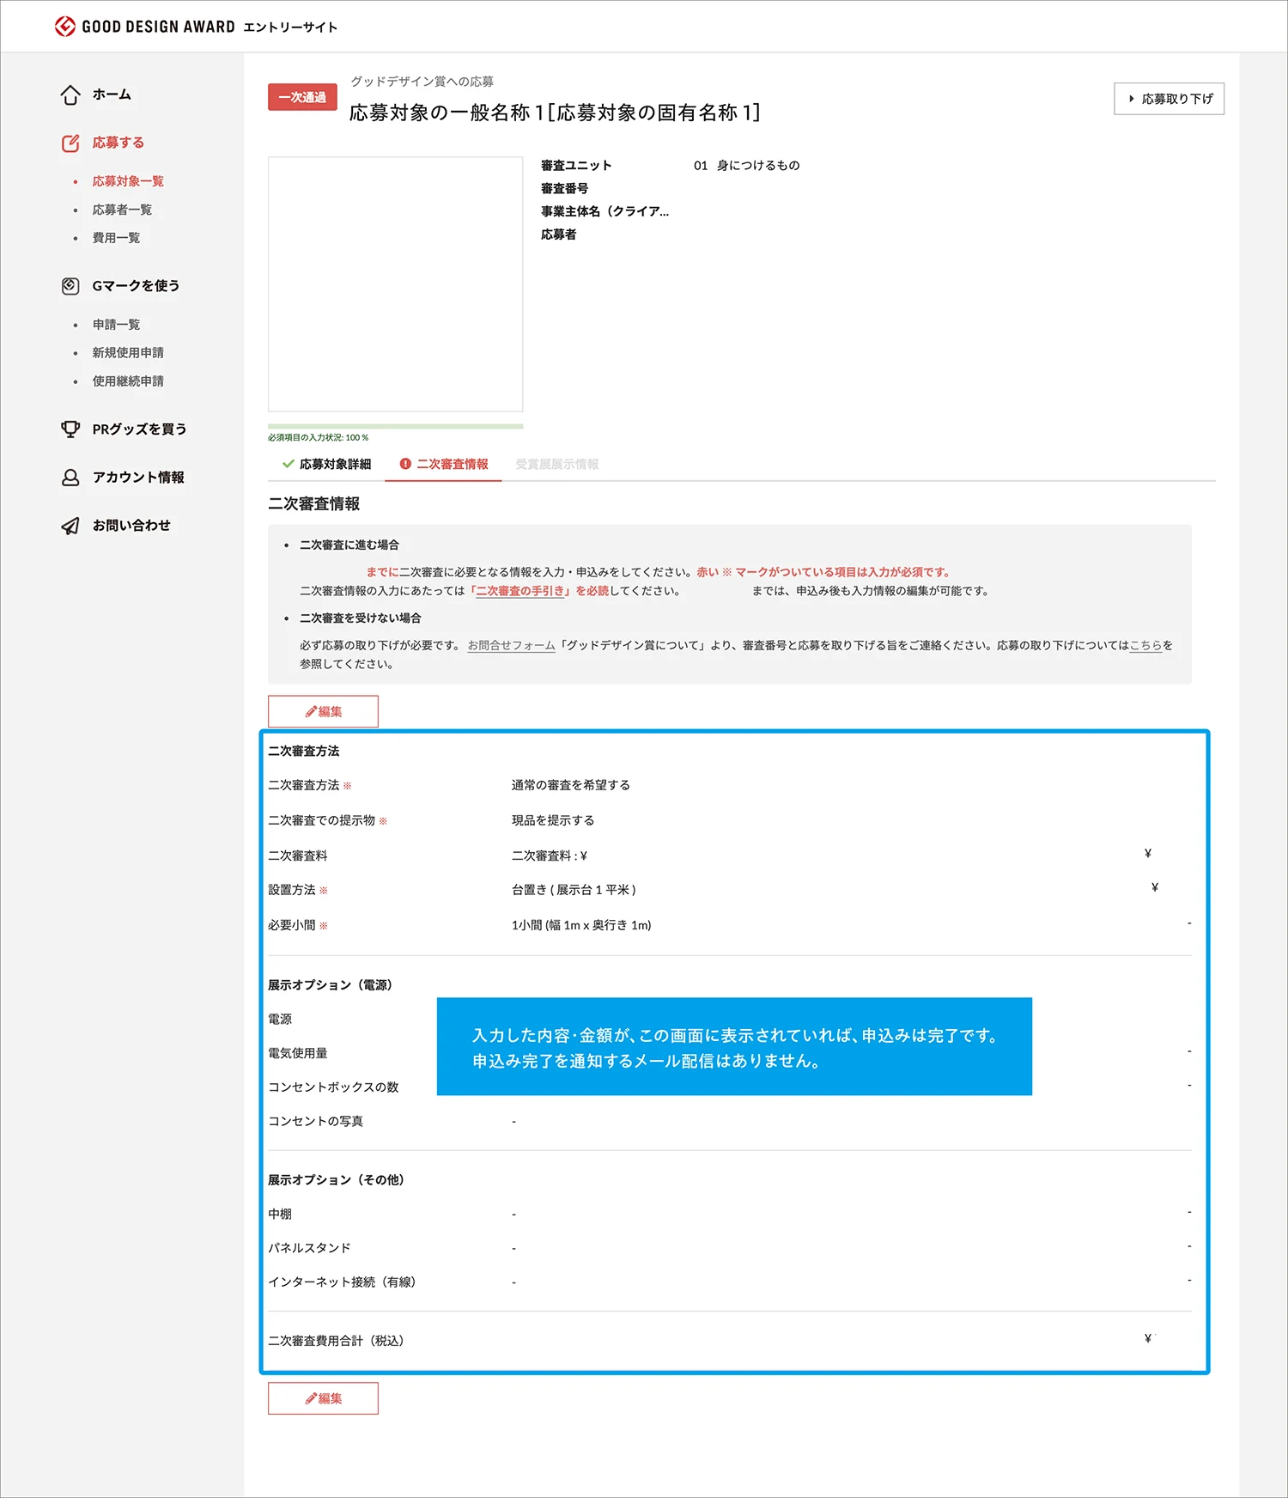Click the 二次審査費用合計（税込） label
The width and height of the screenshot is (1288, 1498).
336,1341
